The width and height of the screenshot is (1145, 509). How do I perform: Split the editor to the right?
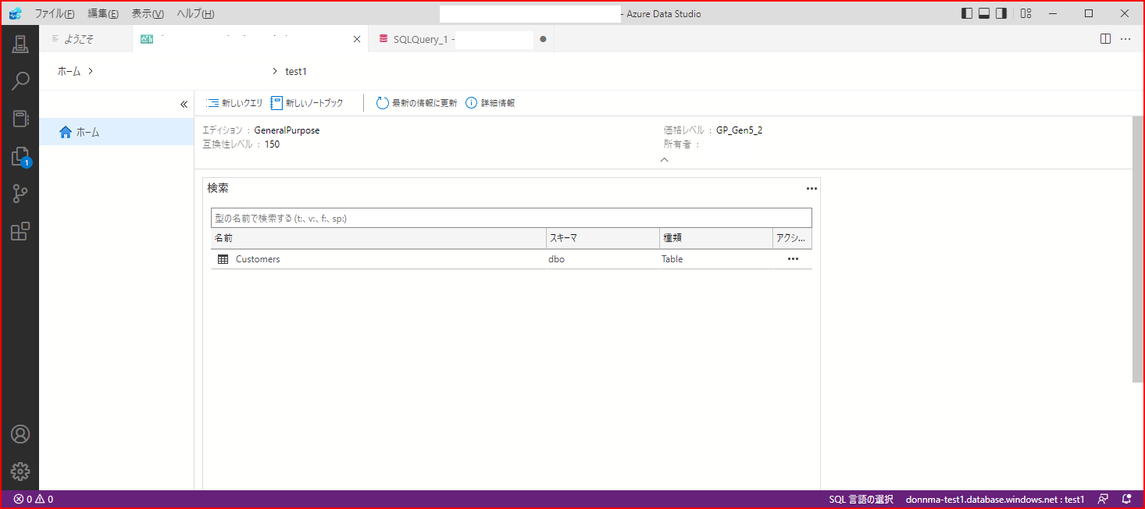coord(1105,39)
